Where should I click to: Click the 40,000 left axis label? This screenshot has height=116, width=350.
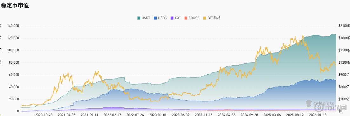pyautogui.click(x=14, y=87)
